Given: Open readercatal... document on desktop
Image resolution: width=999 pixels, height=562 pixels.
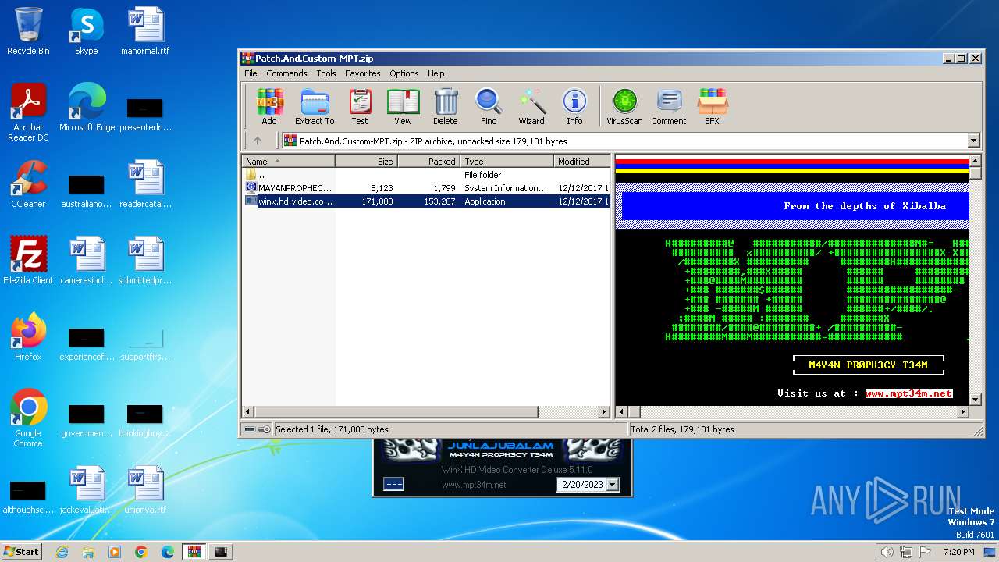Looking at the screenshot, I should pos(145,184).
